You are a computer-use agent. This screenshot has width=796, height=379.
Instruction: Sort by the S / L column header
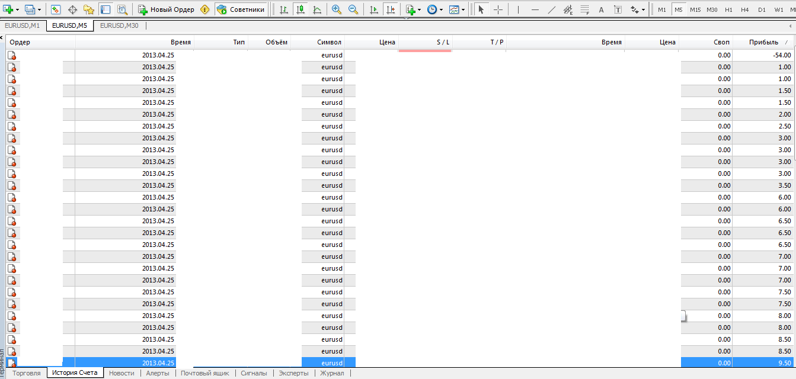[x=425, y=42]
